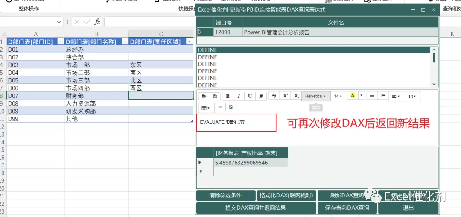Apply superscript formatting
This screenshot has height=217, width=461.
285,96
